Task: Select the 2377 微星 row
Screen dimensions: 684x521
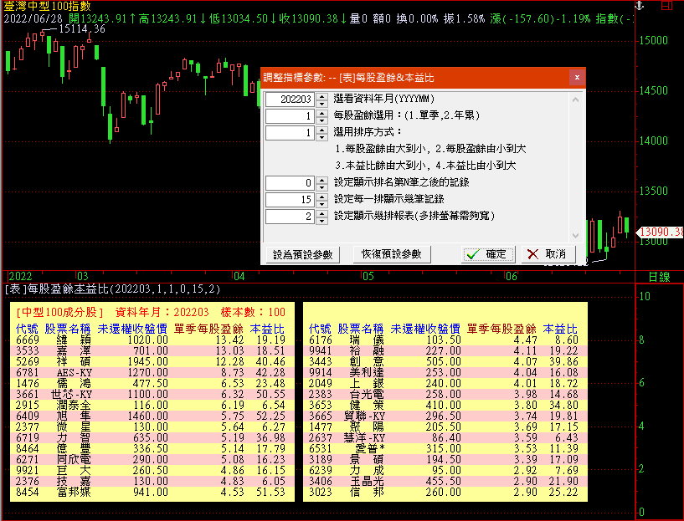Action: click(152, 427)
